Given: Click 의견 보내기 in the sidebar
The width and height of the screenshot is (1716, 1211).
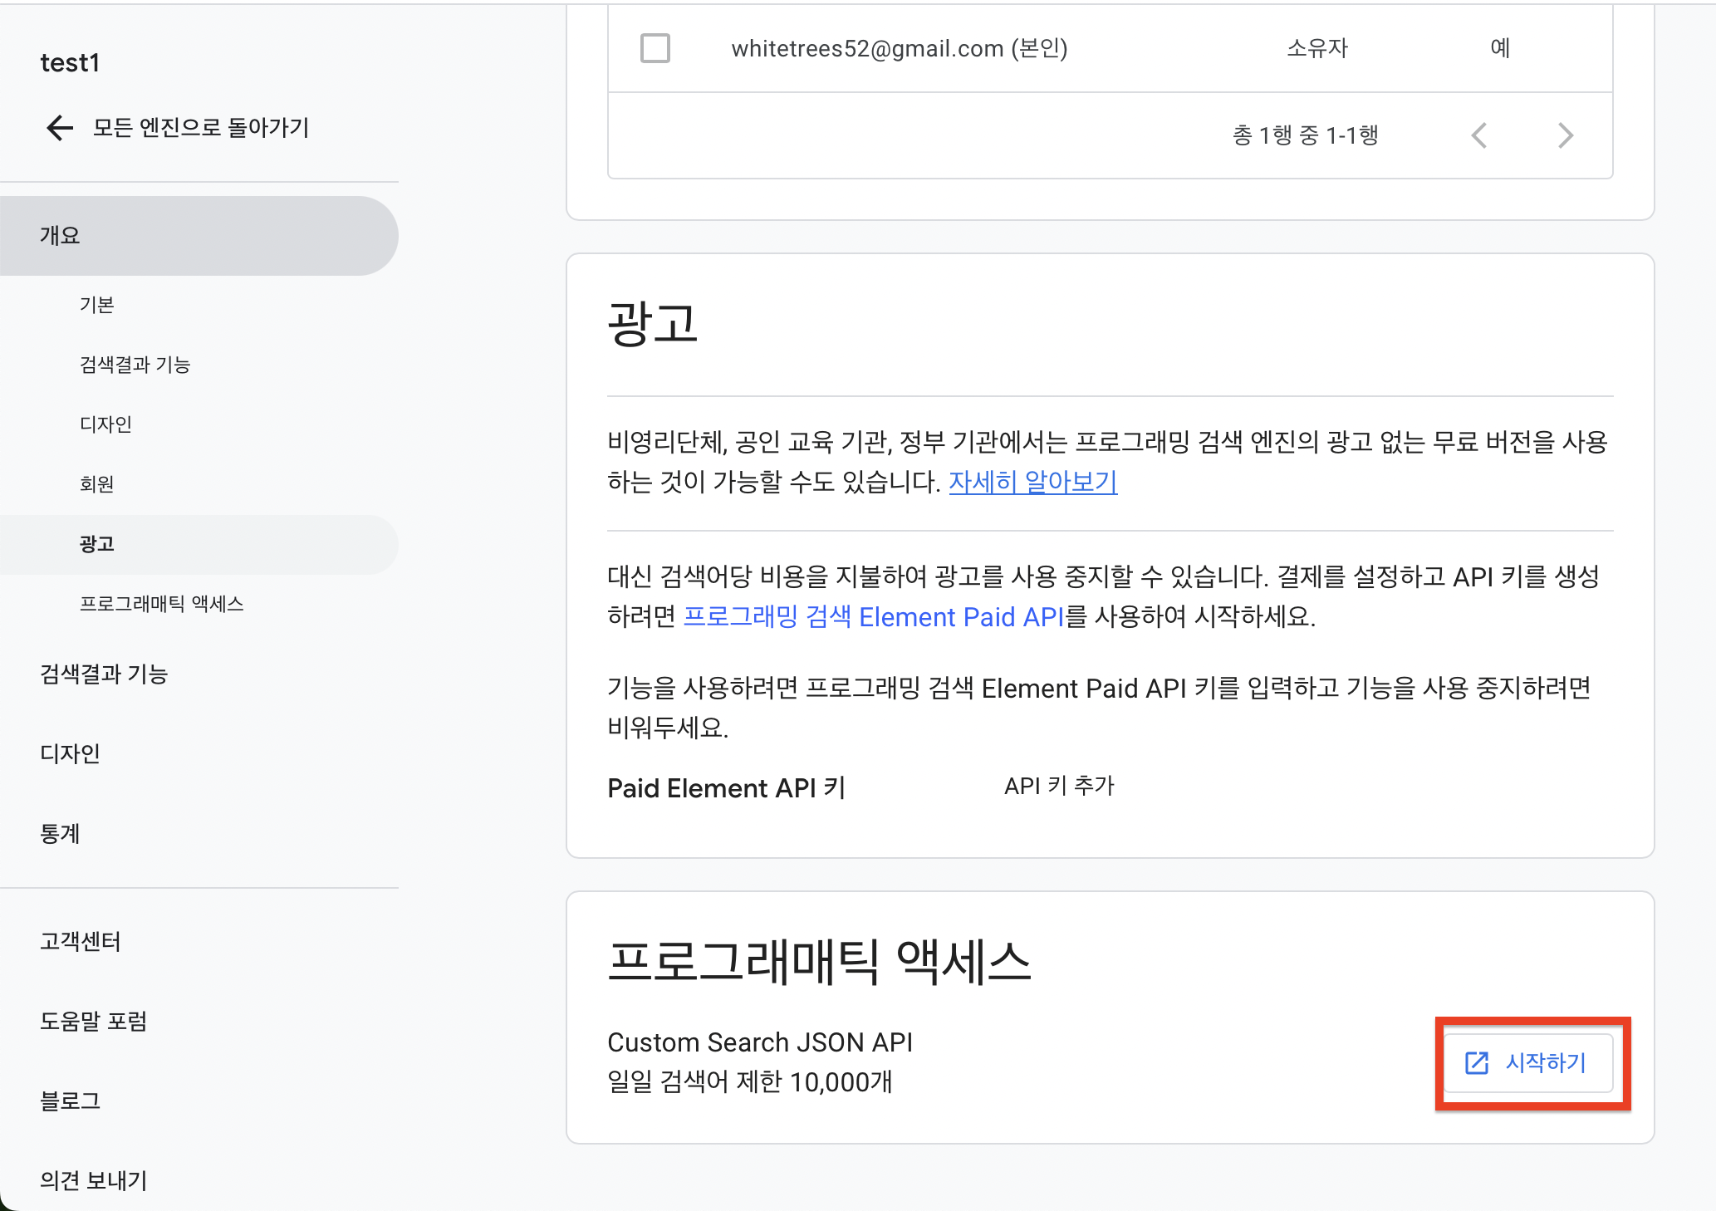Looking at the screenshot, I should tap(93, 1180).
